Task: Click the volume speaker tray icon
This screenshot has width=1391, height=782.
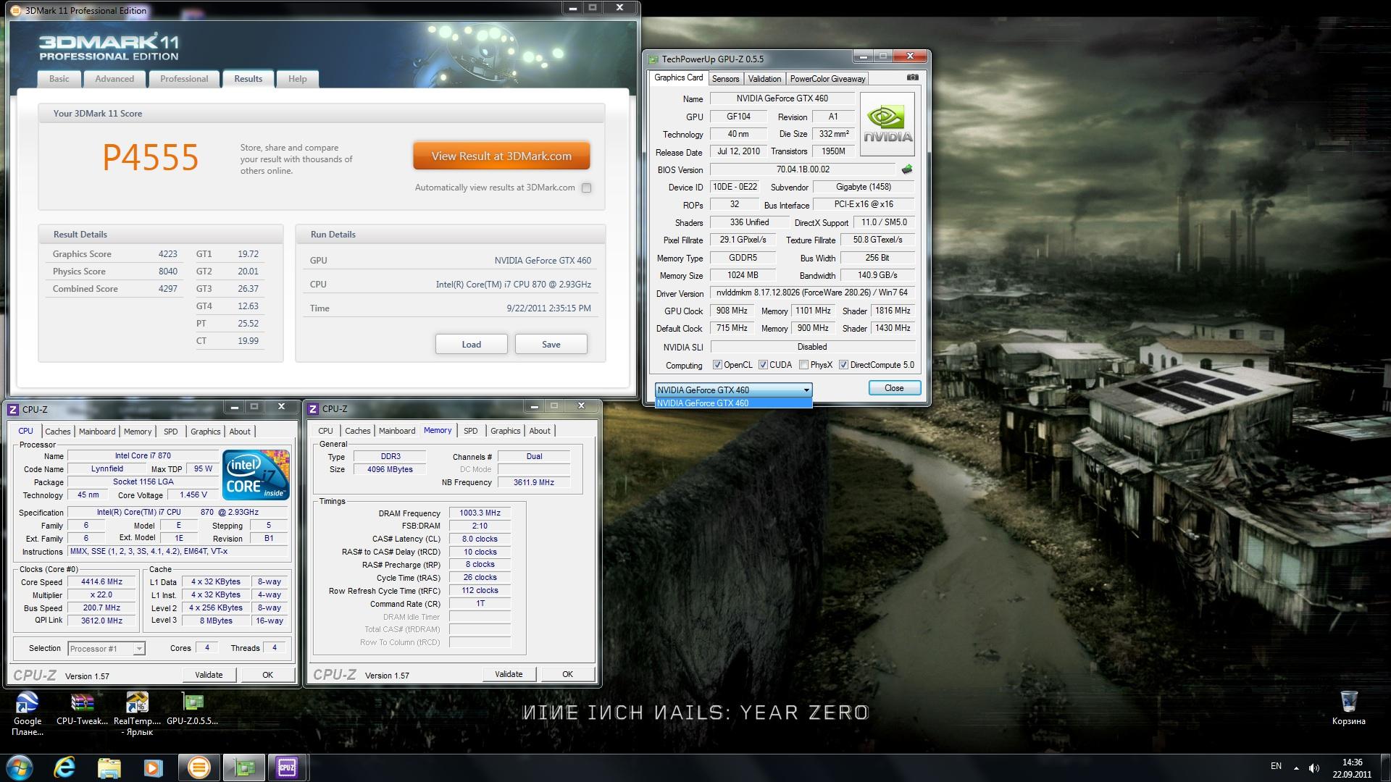Action: (x=1314, y=768)
